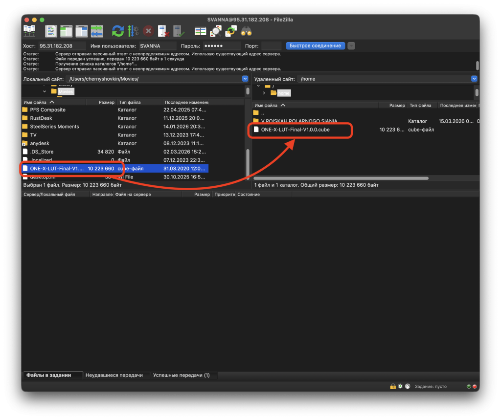
Task: Toggle the transfer queue display icon
Action: [x=96, y=31]
